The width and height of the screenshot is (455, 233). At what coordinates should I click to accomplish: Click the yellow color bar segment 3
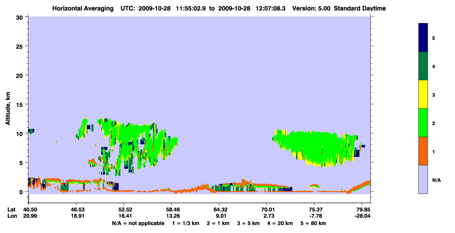coord(423,94)
